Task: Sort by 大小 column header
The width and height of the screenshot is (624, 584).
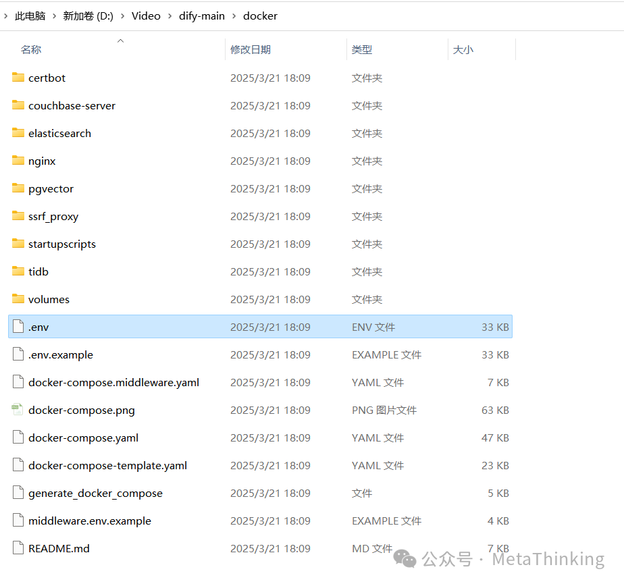Action: (463, 50)
